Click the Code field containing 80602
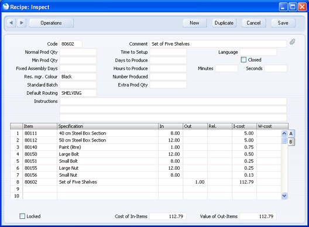 [x=71, y=44]
